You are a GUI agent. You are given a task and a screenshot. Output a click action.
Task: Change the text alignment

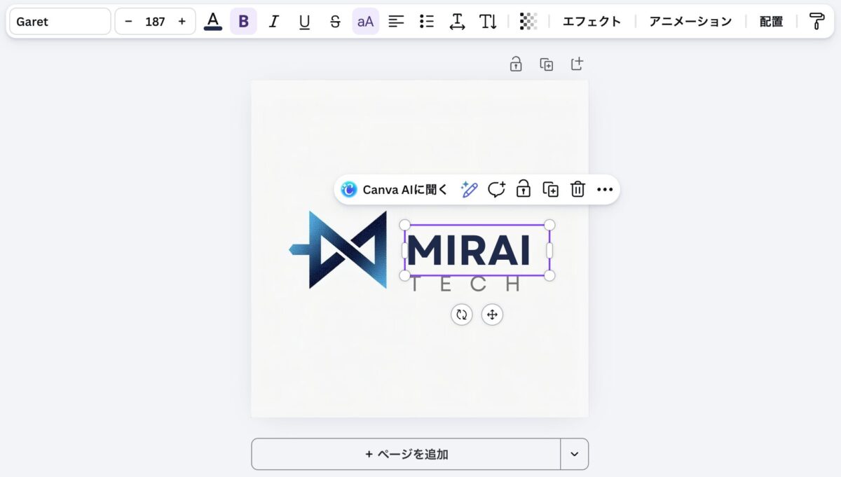point(396,22)
